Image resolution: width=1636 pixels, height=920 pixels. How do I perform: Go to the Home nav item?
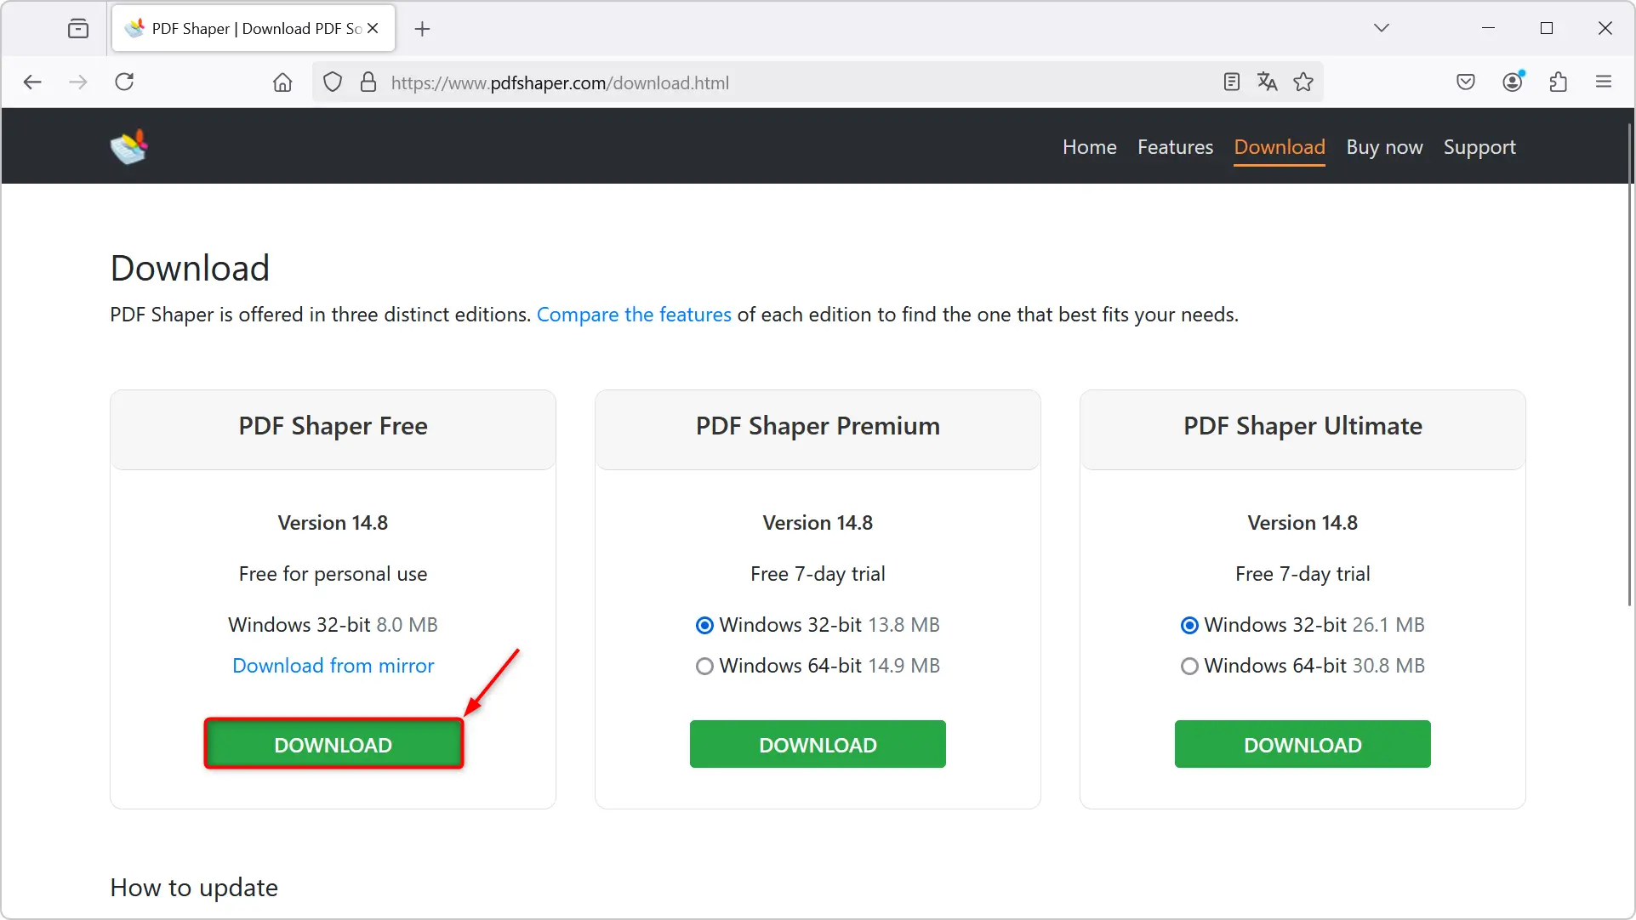pos(1089,147)
